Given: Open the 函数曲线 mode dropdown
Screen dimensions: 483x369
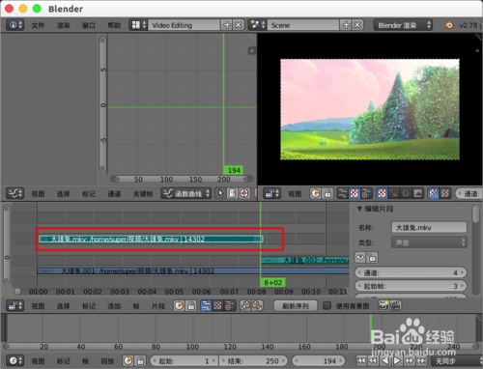Looking at the screenshot, I should click(186, 193).
